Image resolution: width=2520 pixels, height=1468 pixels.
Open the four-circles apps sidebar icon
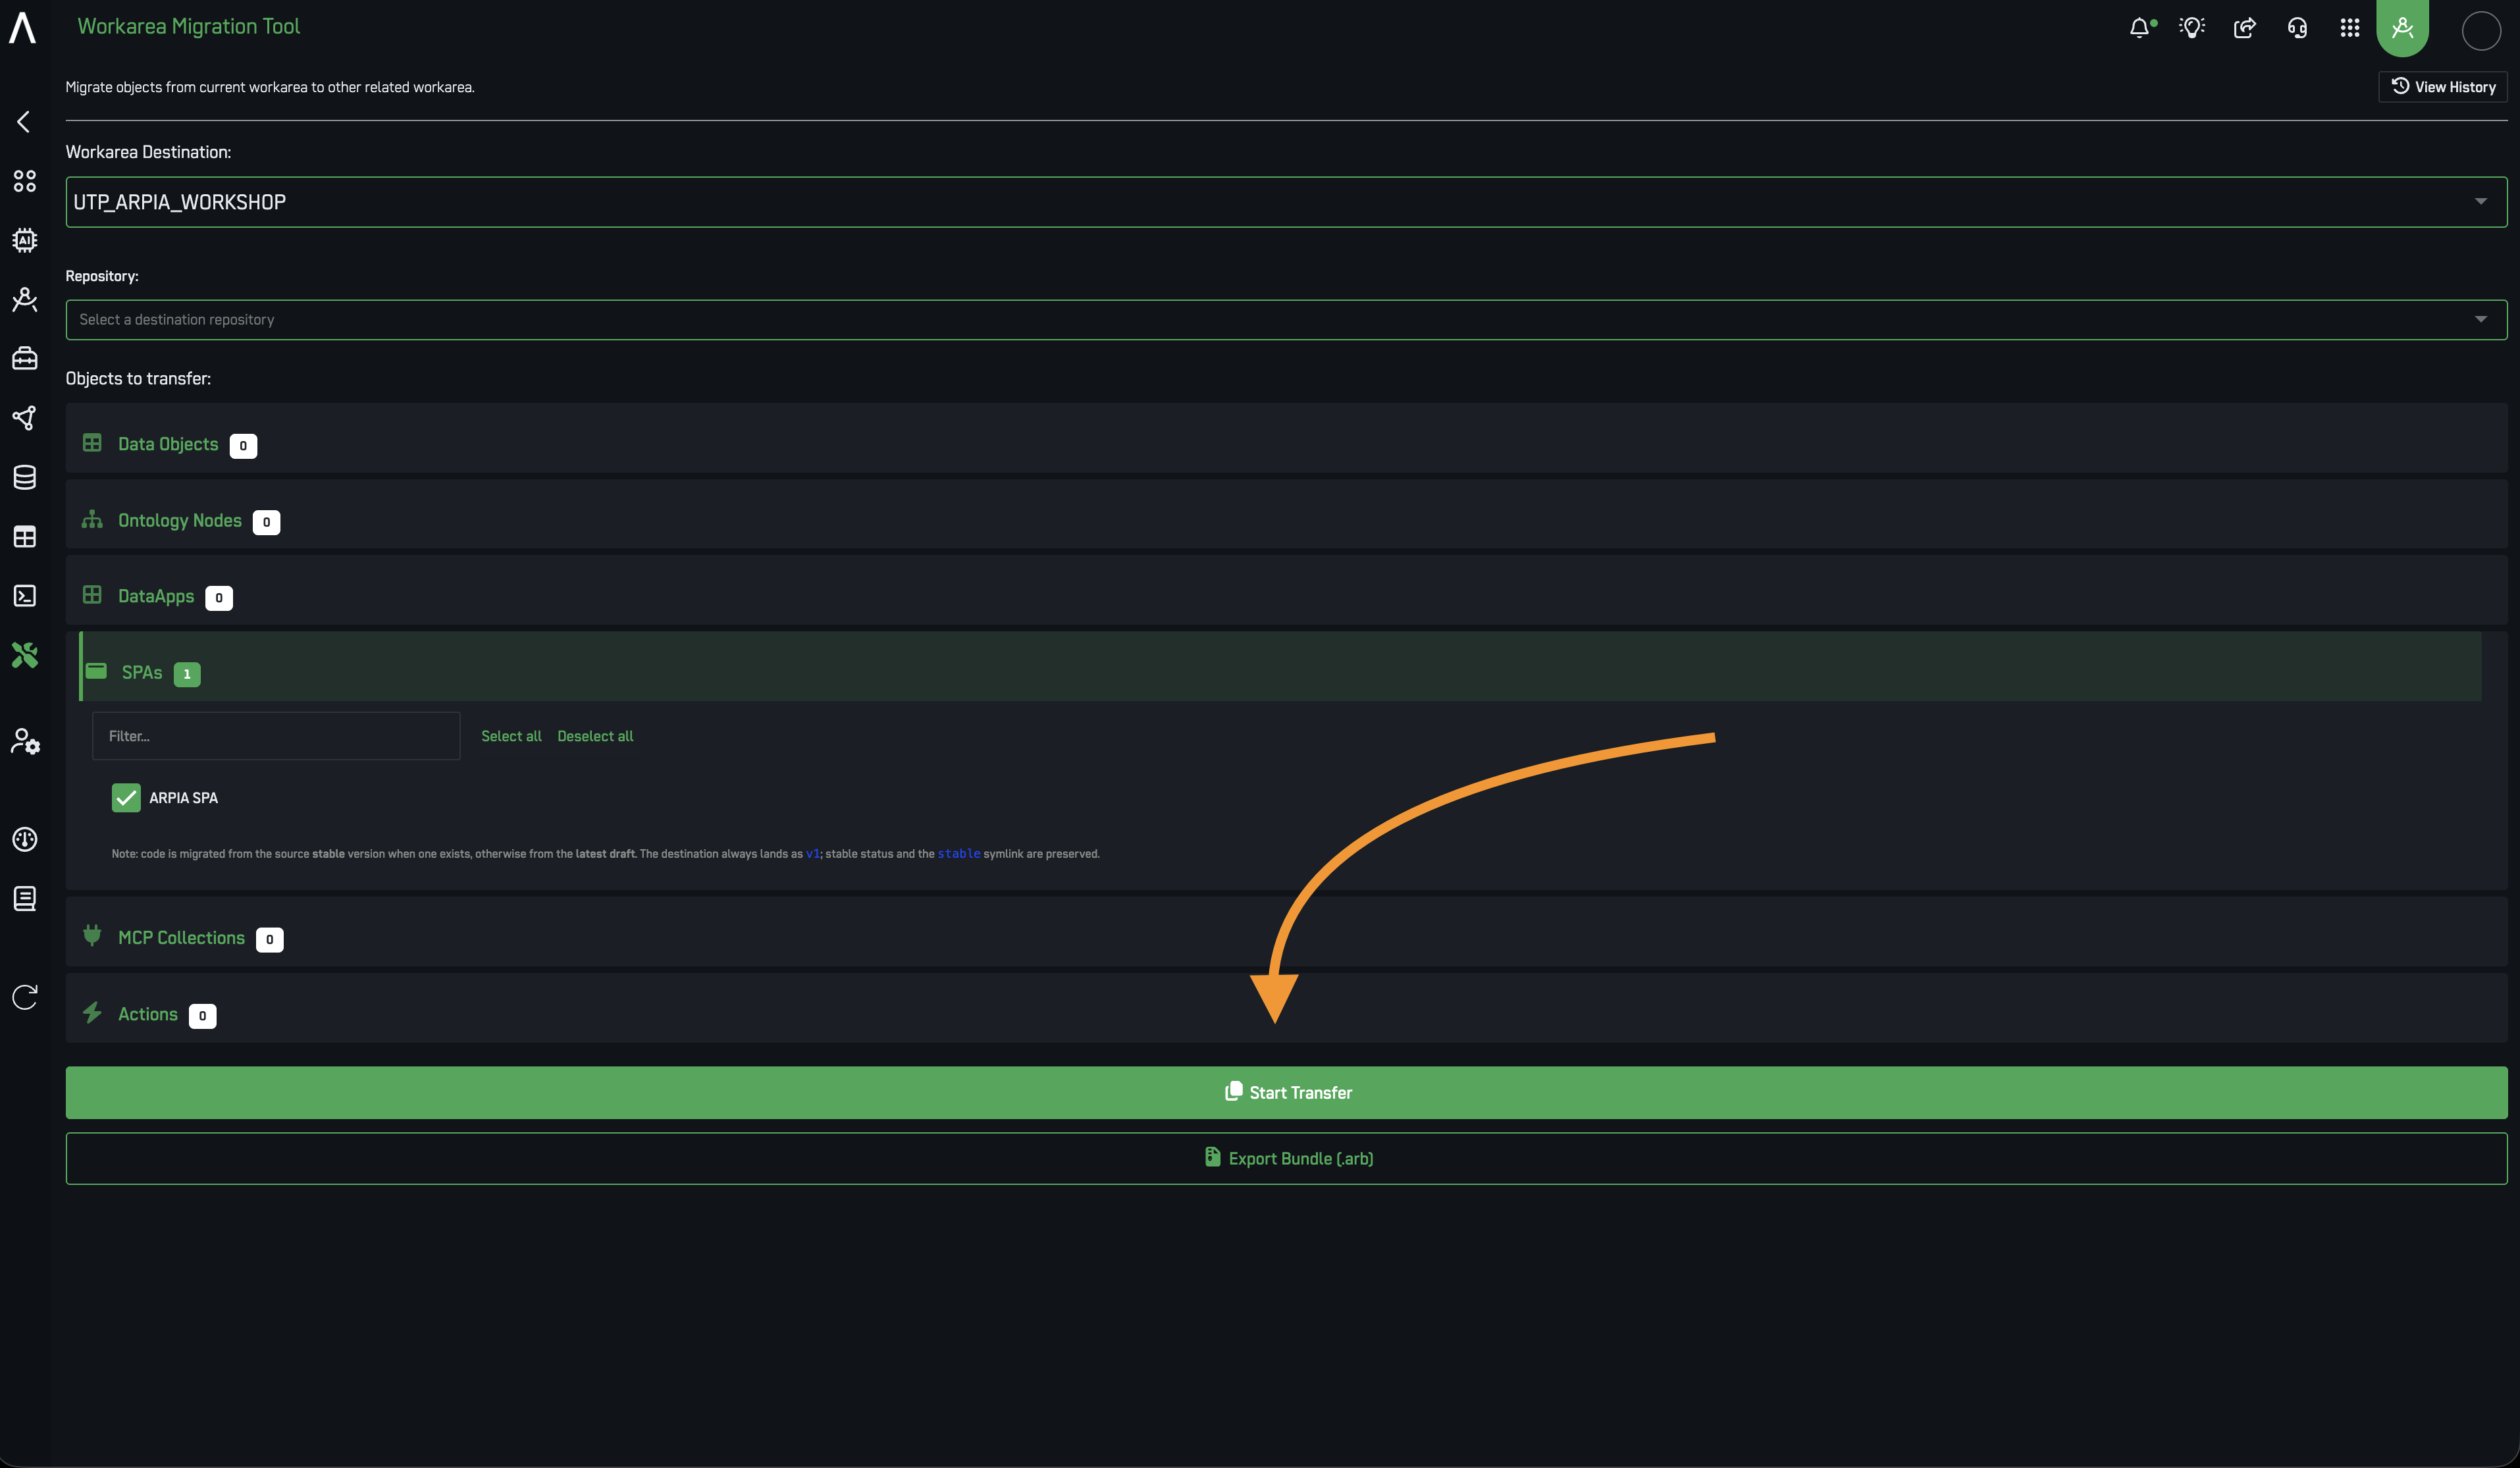tap(25, 181)
